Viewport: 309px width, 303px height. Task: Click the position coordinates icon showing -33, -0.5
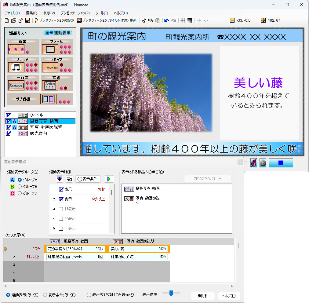pyautogui.click(x=232, y=20)
